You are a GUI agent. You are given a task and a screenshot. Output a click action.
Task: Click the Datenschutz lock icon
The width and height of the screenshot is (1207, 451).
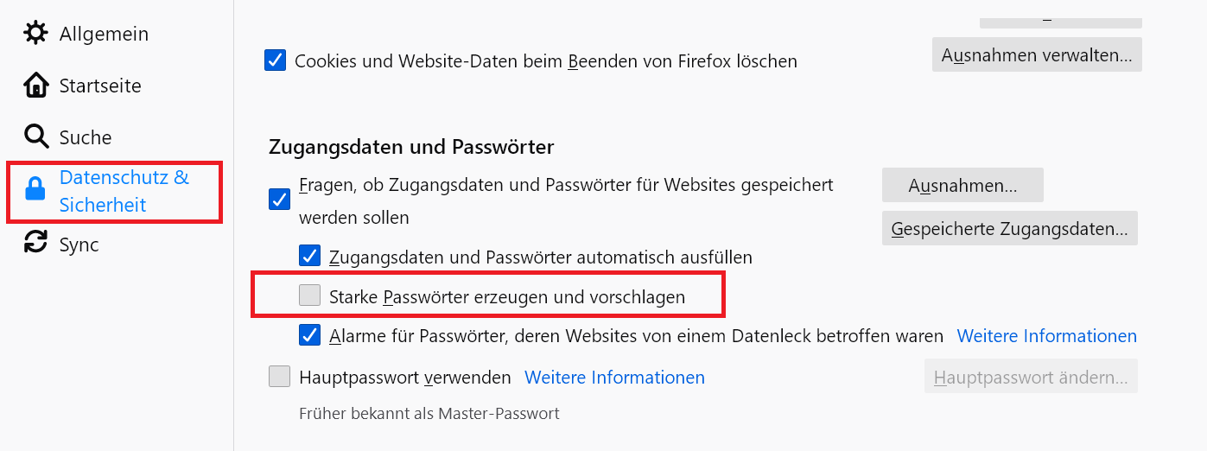[x=35, y=190]
